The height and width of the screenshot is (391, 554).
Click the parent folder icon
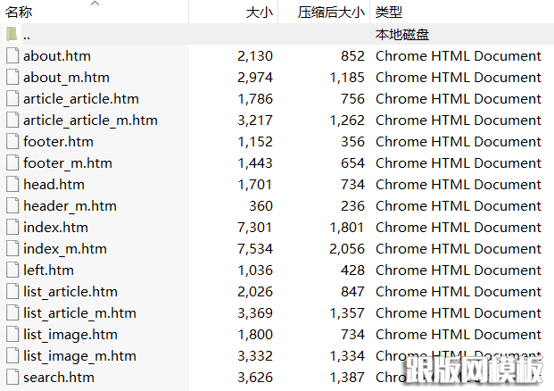coord(12,34)
